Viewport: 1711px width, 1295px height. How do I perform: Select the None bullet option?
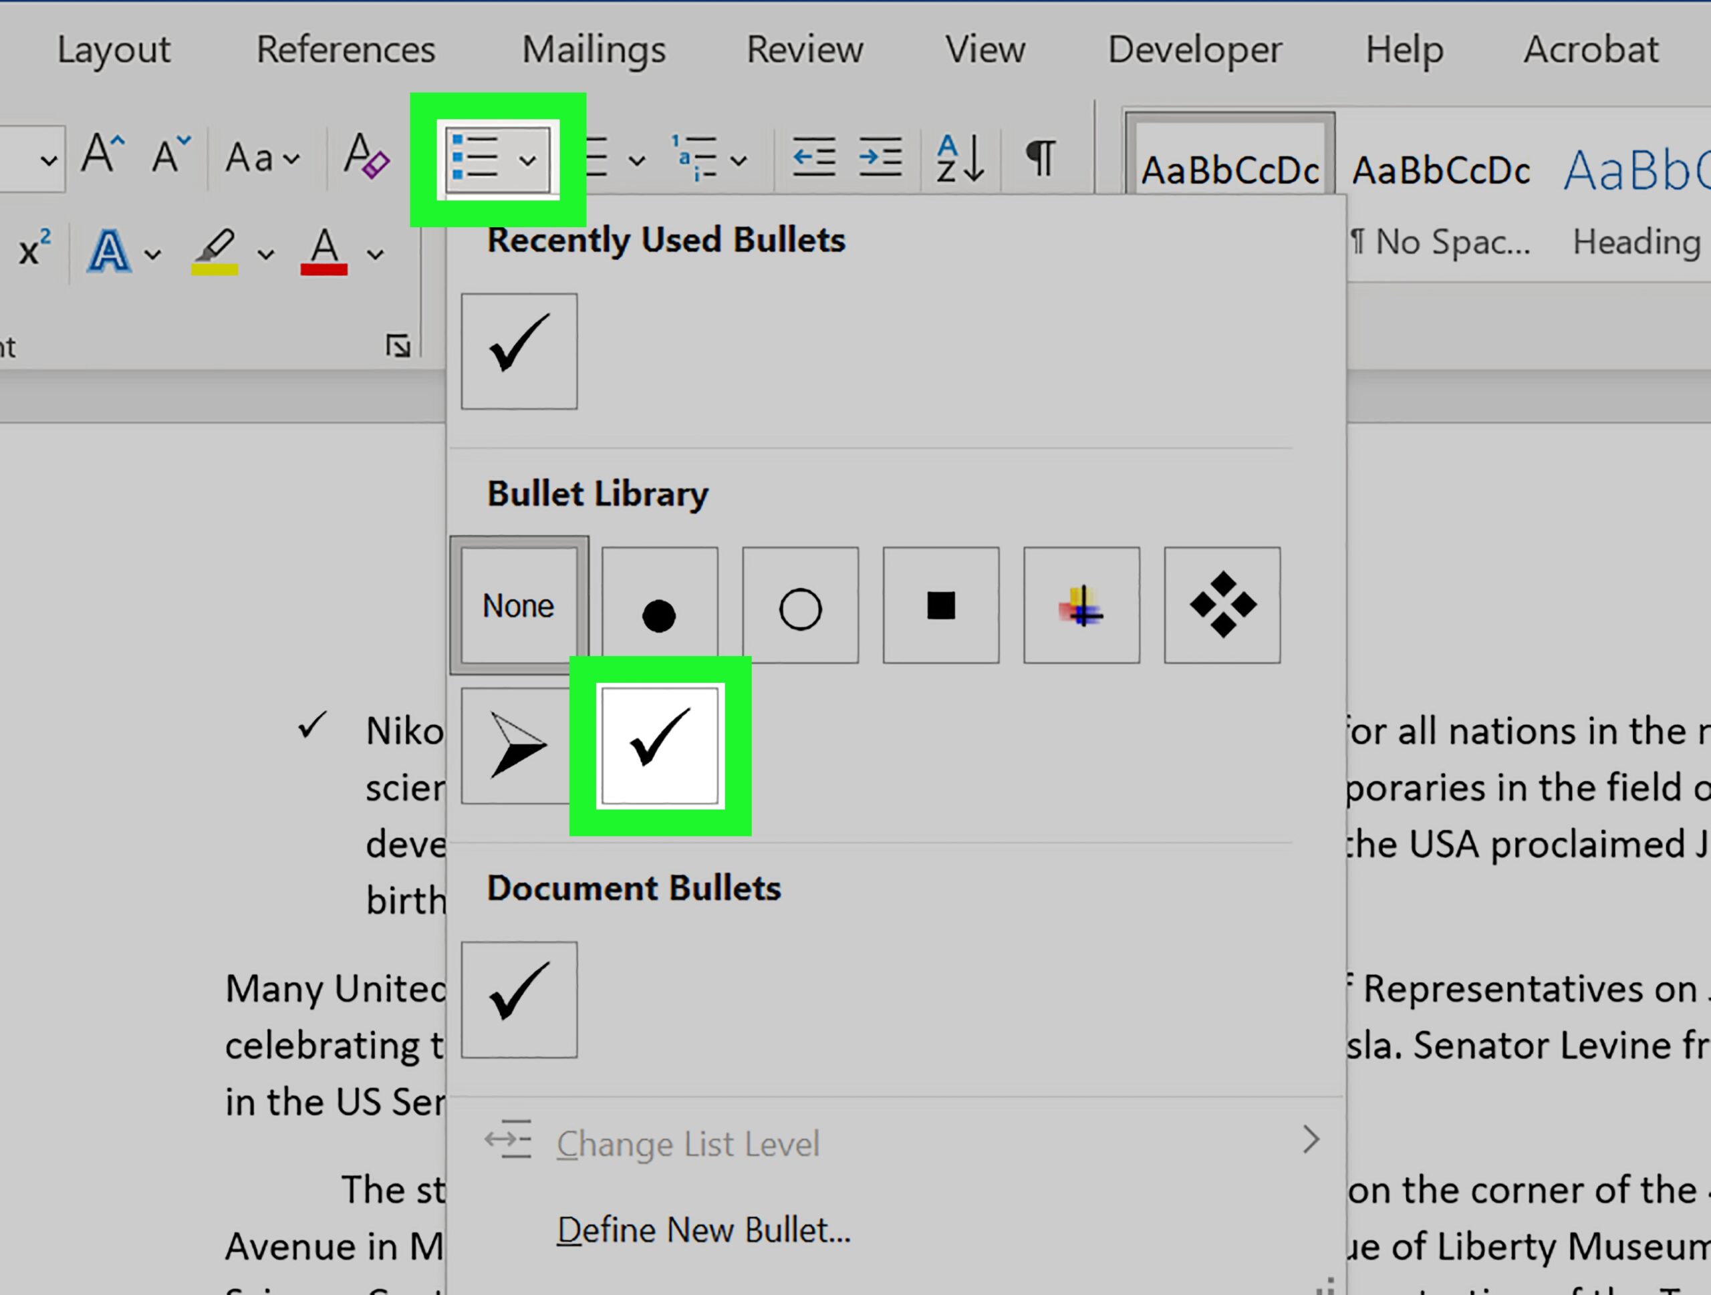pos(519,605)
